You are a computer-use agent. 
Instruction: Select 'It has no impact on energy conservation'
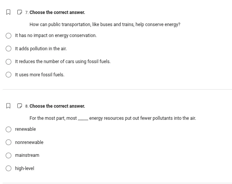tap(8, 36)
